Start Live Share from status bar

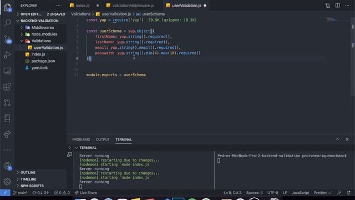pos(85,193)
